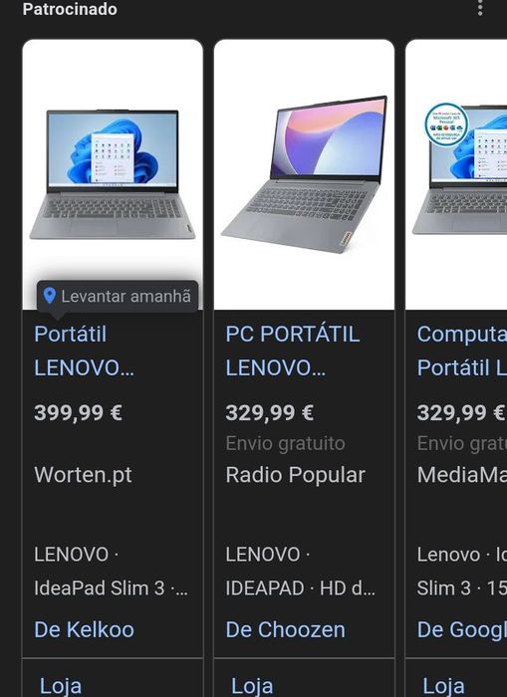Open the Worten Lenovo laptop image
This screenshot has height=697, width=507.
(x=113, y=174)
